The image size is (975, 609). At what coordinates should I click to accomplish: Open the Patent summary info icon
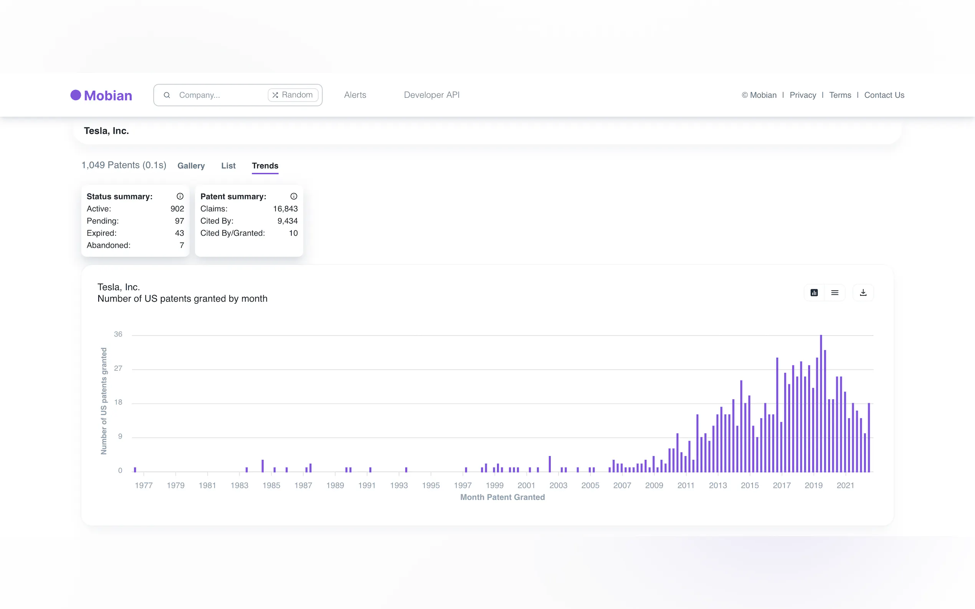(294, 196)
